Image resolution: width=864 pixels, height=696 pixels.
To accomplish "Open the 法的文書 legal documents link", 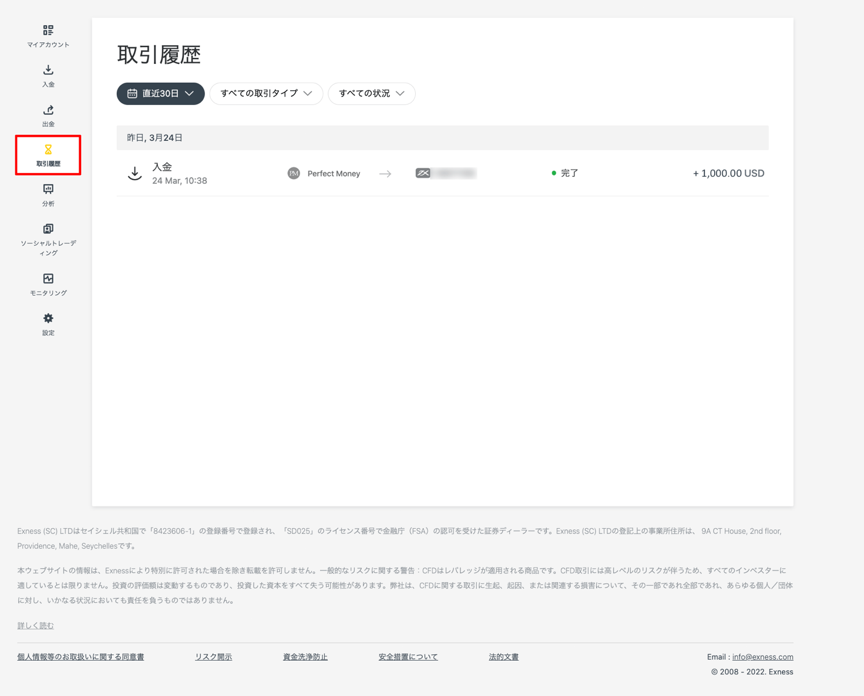I will pos(503,657).
